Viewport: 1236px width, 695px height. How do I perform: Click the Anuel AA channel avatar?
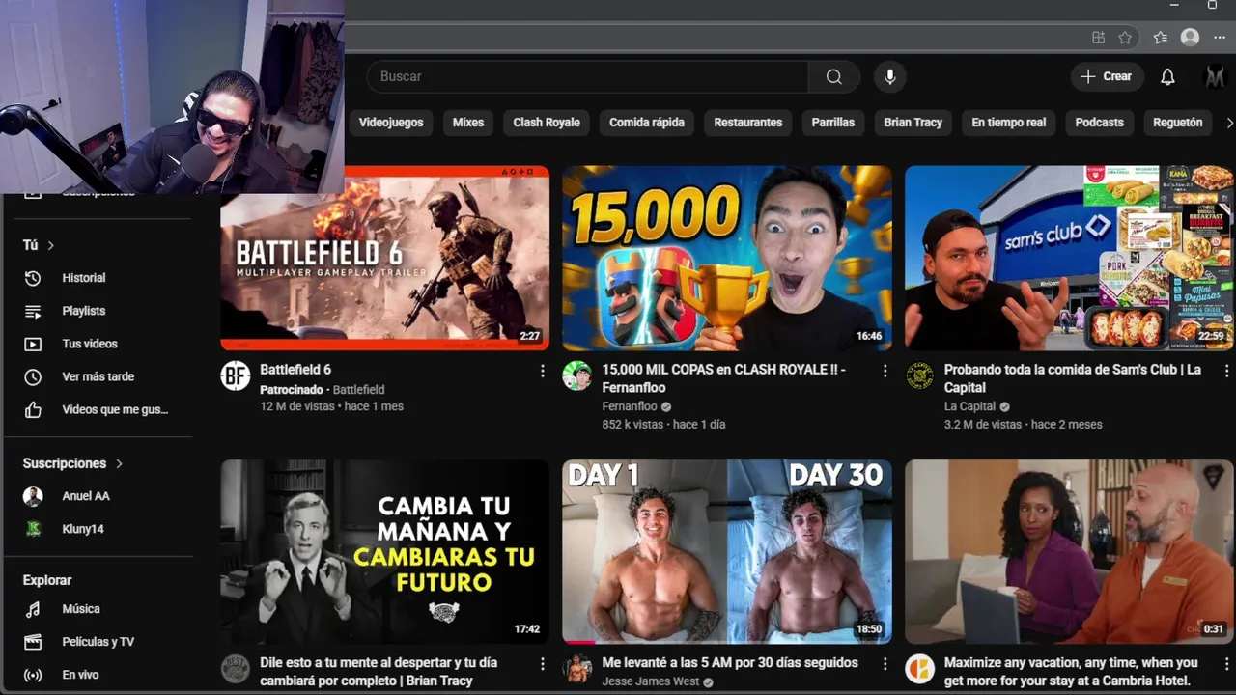(33, 496)
